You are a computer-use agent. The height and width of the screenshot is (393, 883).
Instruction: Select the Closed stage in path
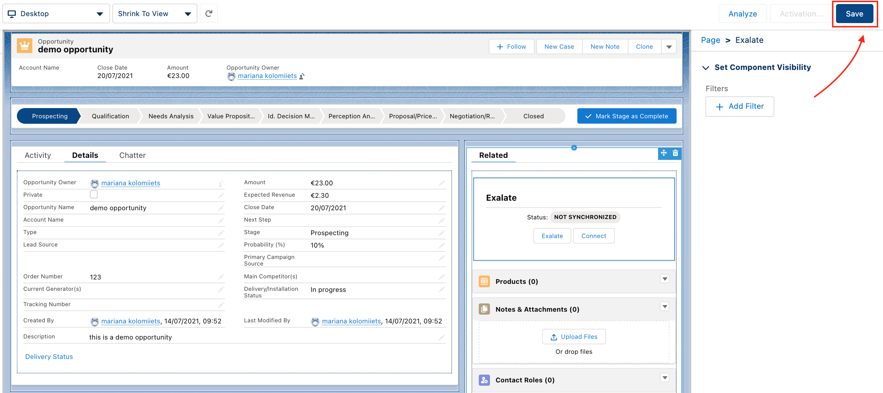pyautogui.click(x=534, y=116)
